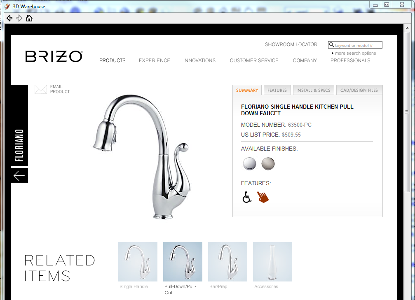Screen dimensions: 415x300
Task: Click the red touch hand feature icon
Action: pyautogui.click(x=263, y=197)
